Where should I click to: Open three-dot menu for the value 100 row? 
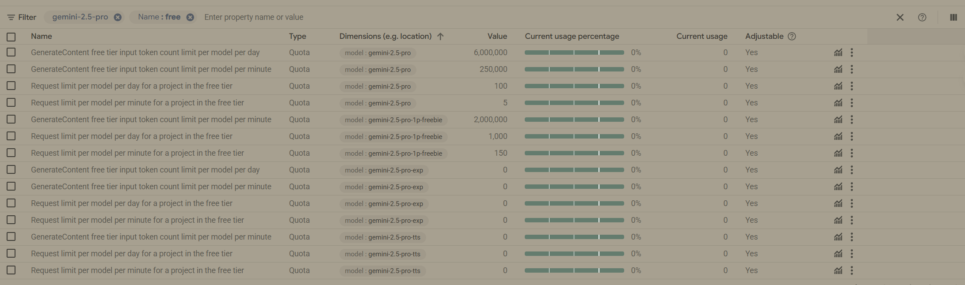click(x=852, y=86)
